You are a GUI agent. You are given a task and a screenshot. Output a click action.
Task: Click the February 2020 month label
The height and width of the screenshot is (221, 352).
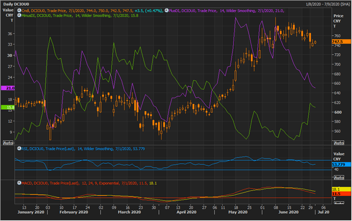click(74, 212)
